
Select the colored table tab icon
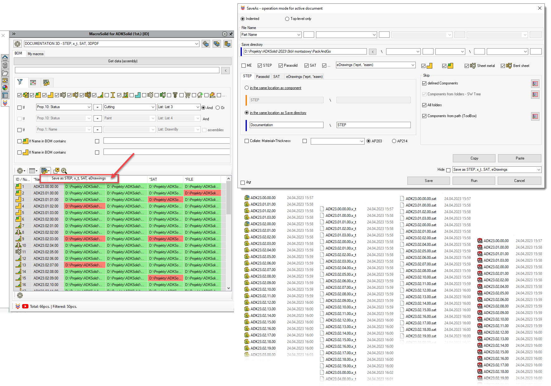coord(33,83)
